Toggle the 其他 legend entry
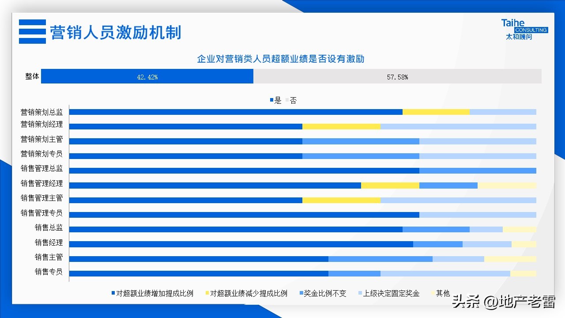The height and width of the screenshot is (318, 565). click(442, 293)
